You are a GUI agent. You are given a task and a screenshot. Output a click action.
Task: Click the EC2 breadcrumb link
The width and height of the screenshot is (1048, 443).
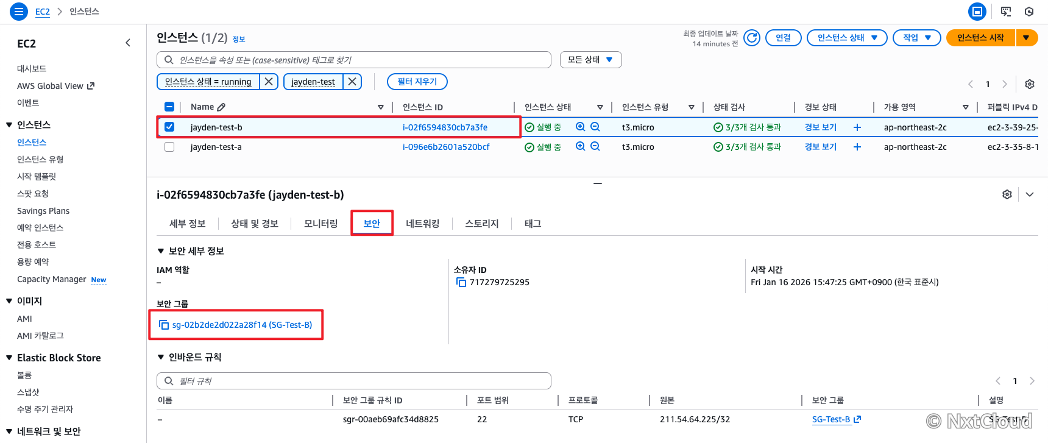tap(43, 12)
